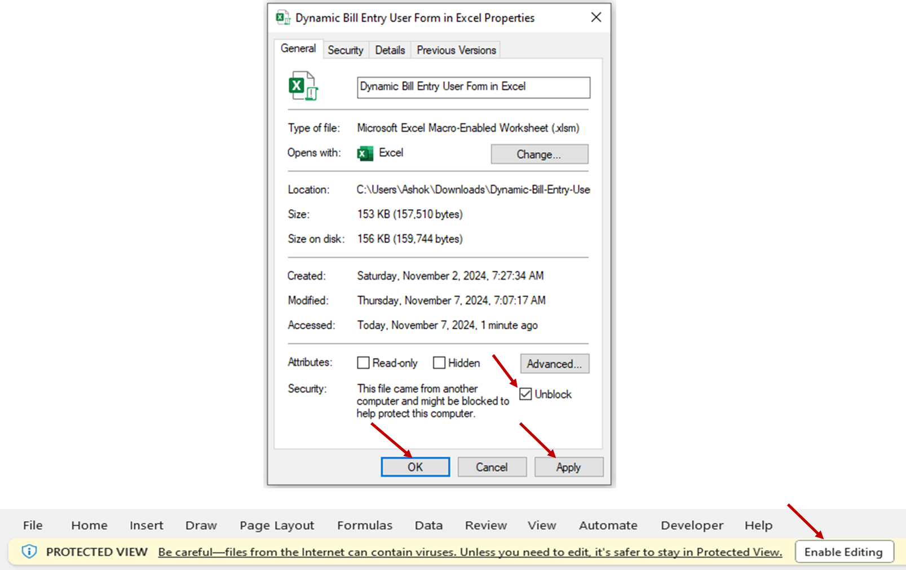This screenshot has width=906, height=570.
Task: Click the Location path text
Action: click(x=473, y=189)
